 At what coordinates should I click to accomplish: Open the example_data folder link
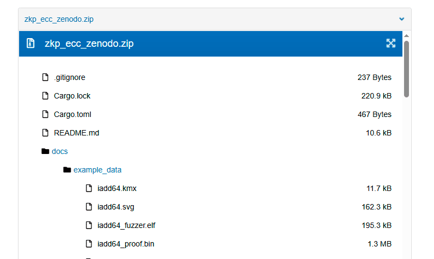(x=97, y=170)
